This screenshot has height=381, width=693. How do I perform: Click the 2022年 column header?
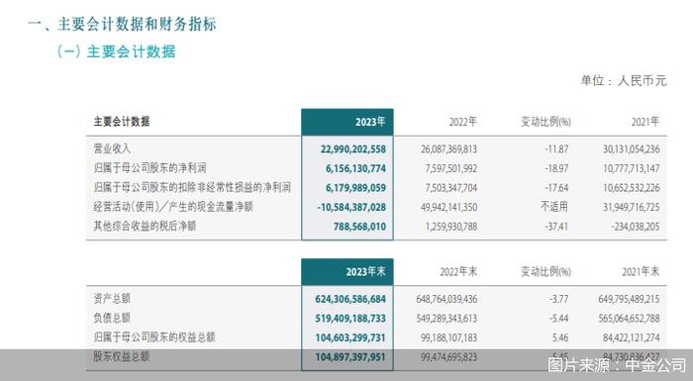462,122
